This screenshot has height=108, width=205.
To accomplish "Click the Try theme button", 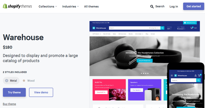I will (14, 92).
